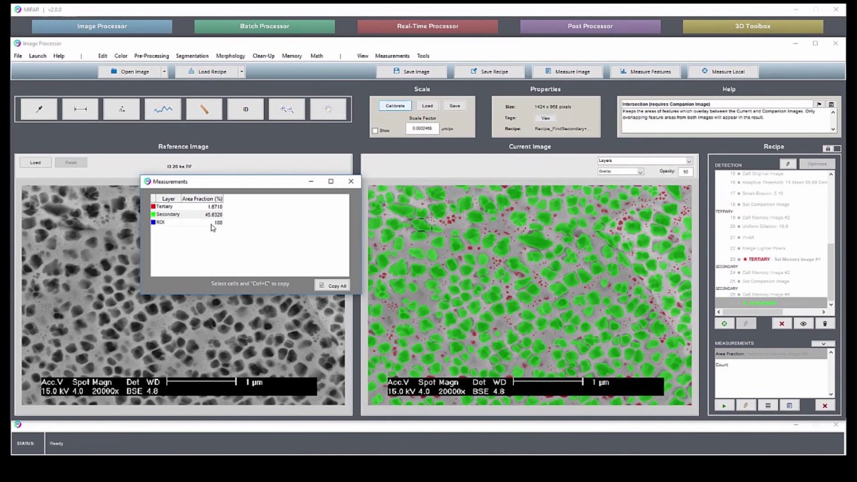Screen dimensions: 857x482
Task: Select the Count measurement row
Action: pyautogui.click(x=772, y=365)
